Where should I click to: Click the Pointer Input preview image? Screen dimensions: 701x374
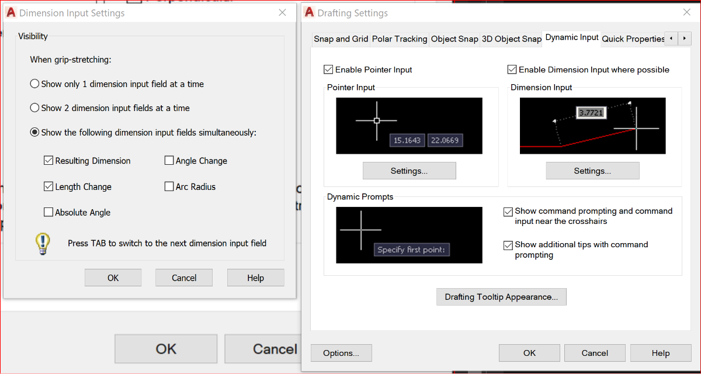coord(409,126)
